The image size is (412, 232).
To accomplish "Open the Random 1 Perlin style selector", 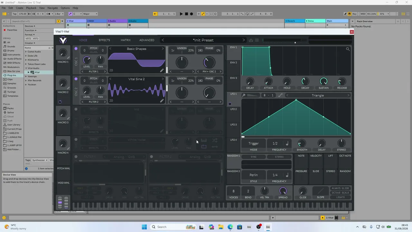I will tap(254, 175).
